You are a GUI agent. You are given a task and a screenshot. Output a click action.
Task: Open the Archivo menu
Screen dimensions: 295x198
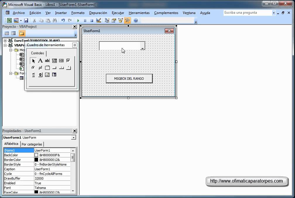(19, 13)
